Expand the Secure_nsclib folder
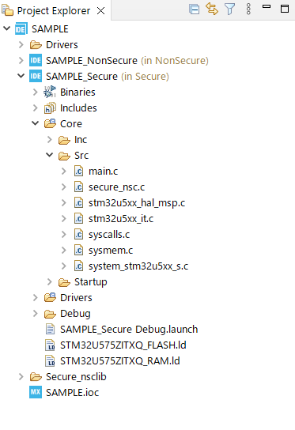The height and width of the screenshot is (430, 295). (x=21, y=376)
